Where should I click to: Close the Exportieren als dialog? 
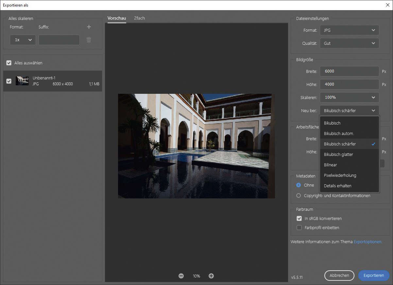click(387, 5)
